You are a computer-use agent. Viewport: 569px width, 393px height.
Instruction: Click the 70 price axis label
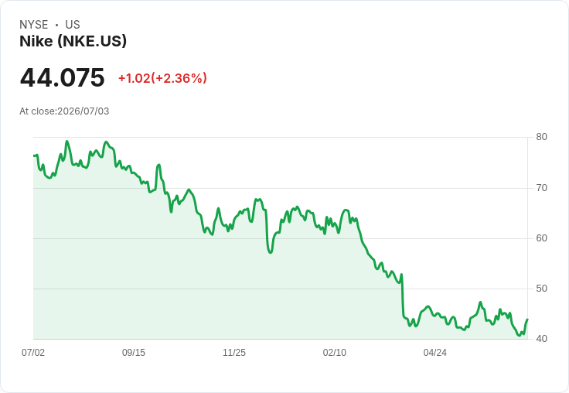coord(541,188)
